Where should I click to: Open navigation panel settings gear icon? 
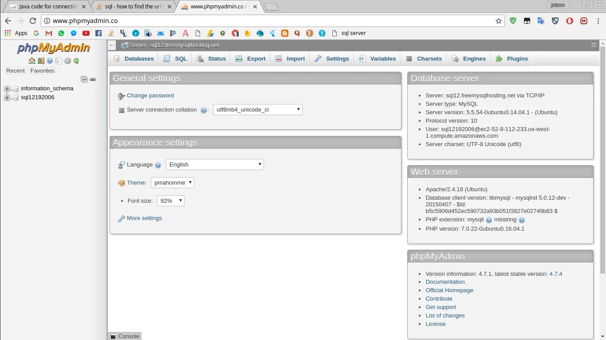[x=67, y=61]
